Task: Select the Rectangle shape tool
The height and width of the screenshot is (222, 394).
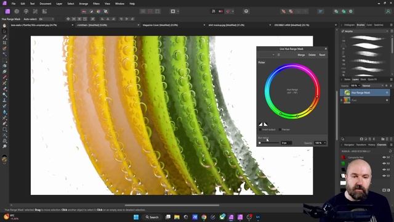Action: [x=4, y=129]
